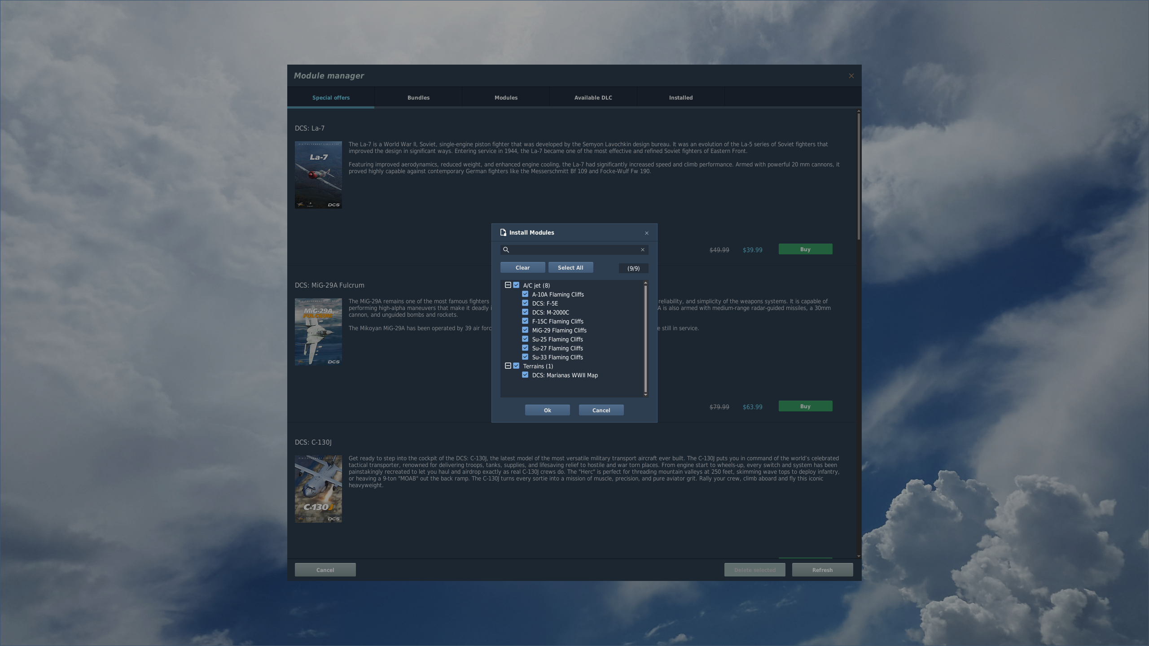Uncheck DCS: M-2000C module checkbox
This screenshot has width=1149, height=646.
[525, 312]
